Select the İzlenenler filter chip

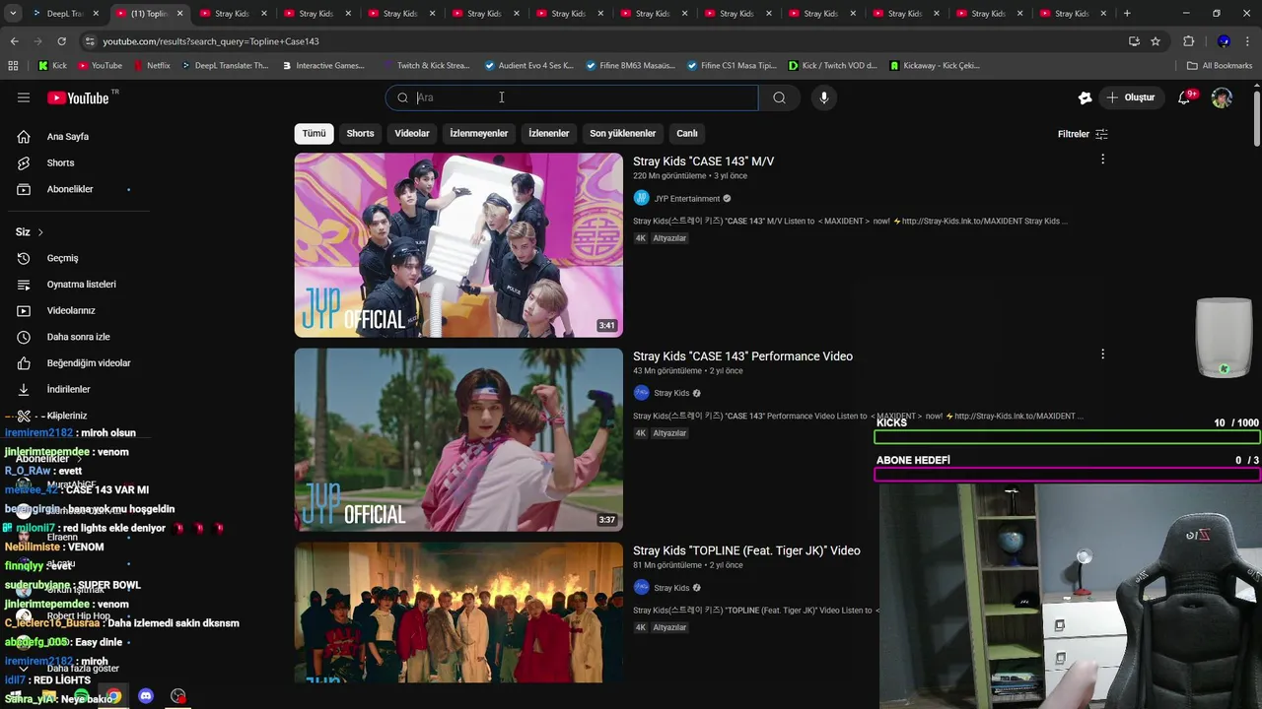click(x=548, y=134)
